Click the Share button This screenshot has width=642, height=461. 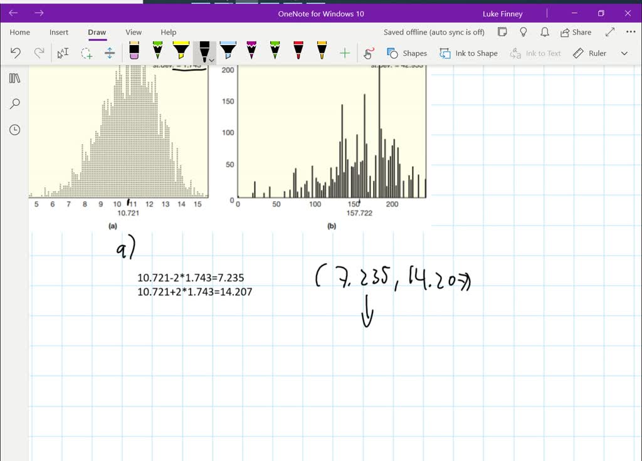tap(576, 32)
